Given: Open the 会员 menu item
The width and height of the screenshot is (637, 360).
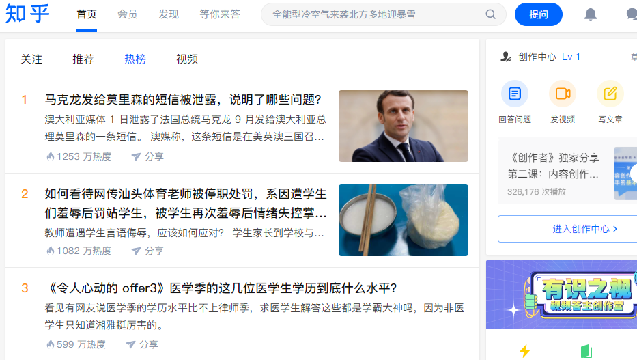Looking at the screenshot, I should click(128, 14).
